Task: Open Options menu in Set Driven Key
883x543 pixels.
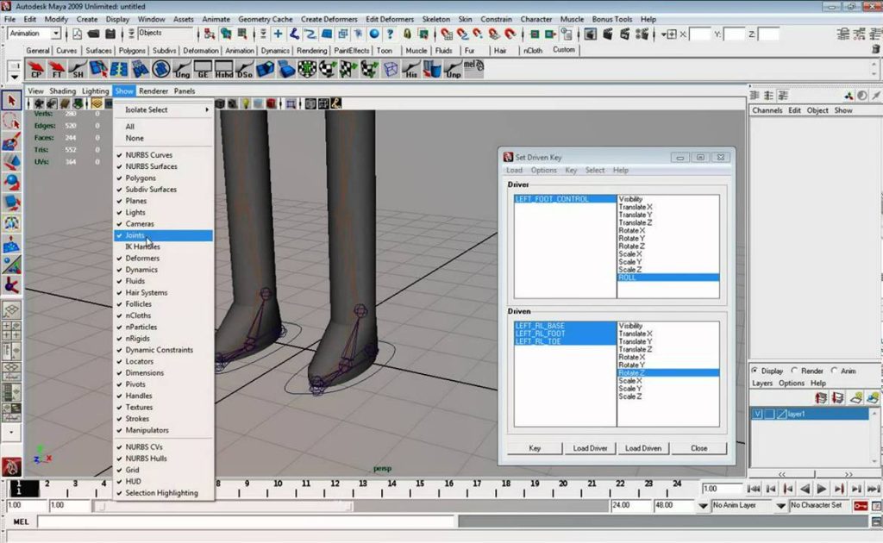Action: (x=543, y=170)
